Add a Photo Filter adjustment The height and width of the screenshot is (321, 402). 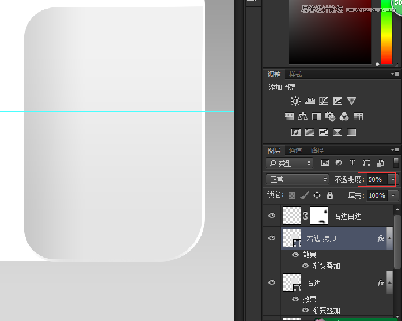tap(330, 117)
